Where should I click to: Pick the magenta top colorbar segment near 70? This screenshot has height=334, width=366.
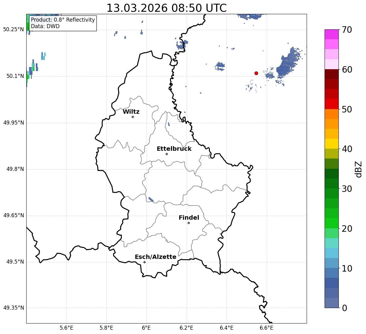pos(332,34)
